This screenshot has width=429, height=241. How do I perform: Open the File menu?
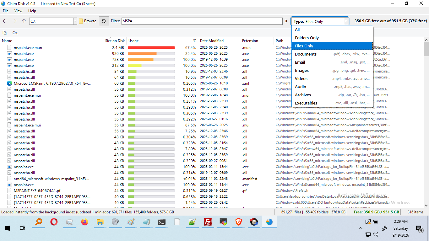point(6,11)
